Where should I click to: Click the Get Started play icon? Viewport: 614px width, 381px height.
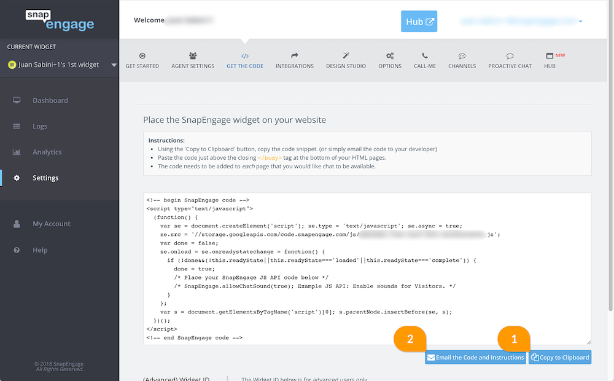tap(142, 56)
